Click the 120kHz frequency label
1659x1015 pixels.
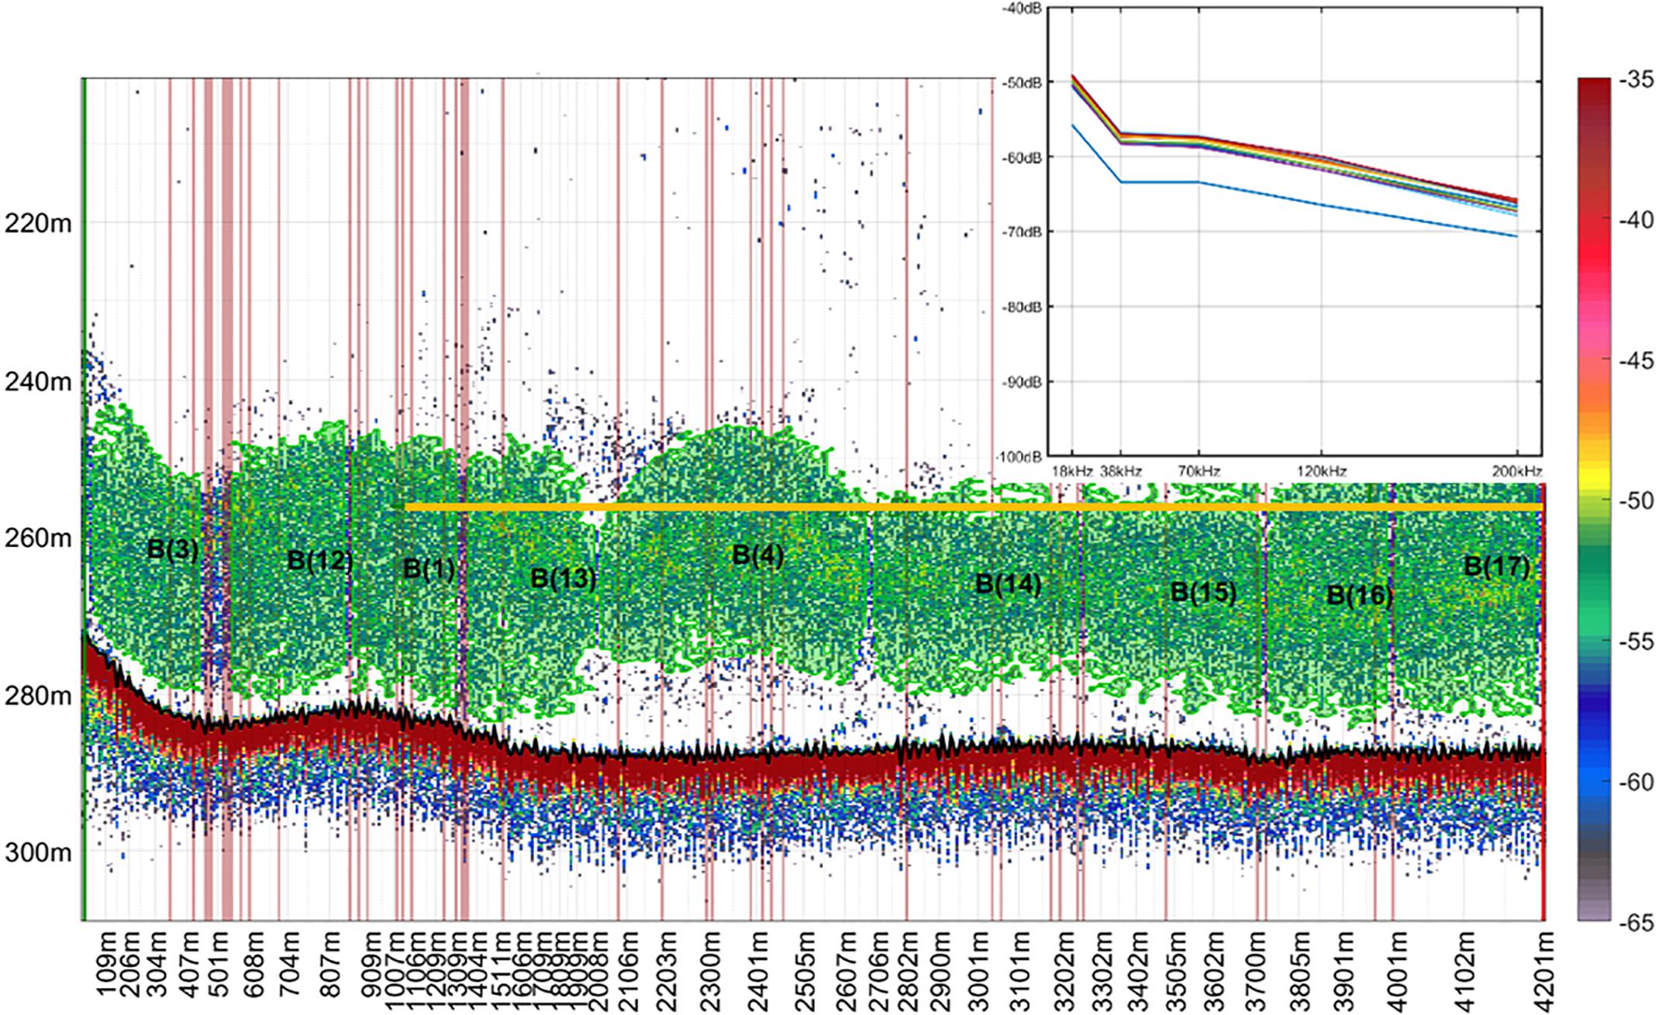[x=1321, y=471]
